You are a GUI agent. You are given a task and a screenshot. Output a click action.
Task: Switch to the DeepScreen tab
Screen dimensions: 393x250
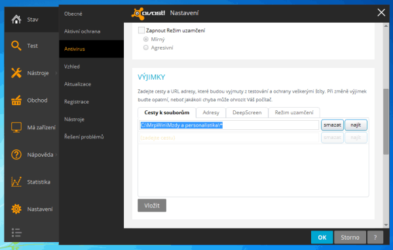click(x=247, y=113)
